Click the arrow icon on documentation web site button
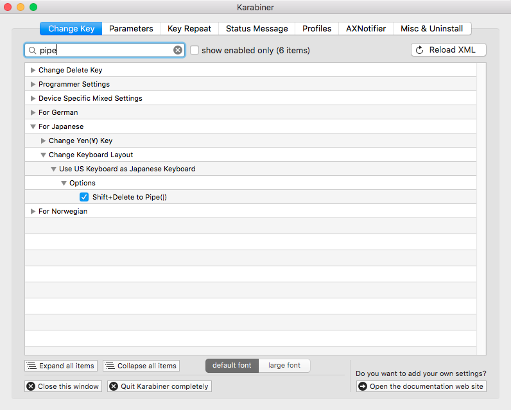Viewport: 511px width, 410px height. [x=363, y=386]
